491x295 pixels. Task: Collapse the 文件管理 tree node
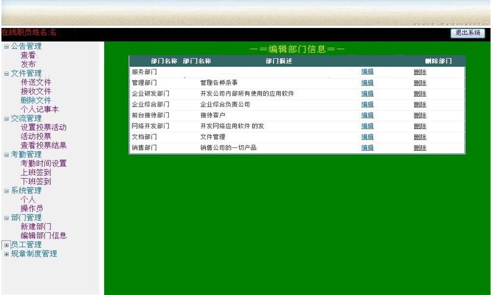[x=6, y=74]
